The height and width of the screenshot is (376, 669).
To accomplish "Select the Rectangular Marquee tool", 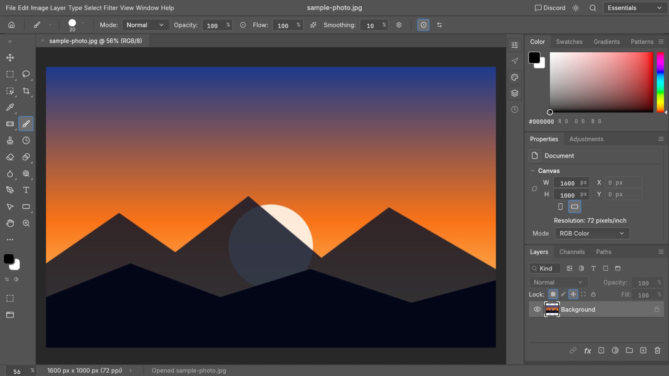I will click(10, 74).
